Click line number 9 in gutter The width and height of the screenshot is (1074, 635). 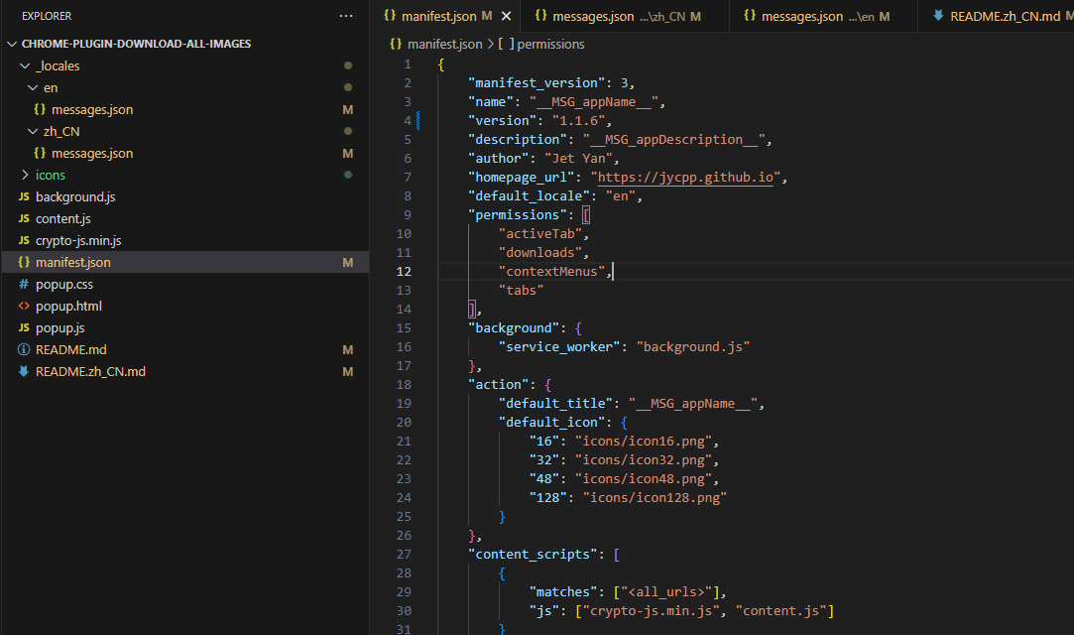(408, 215)
